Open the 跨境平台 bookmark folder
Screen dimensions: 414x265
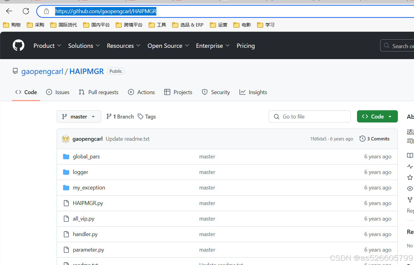pos(129,25)
